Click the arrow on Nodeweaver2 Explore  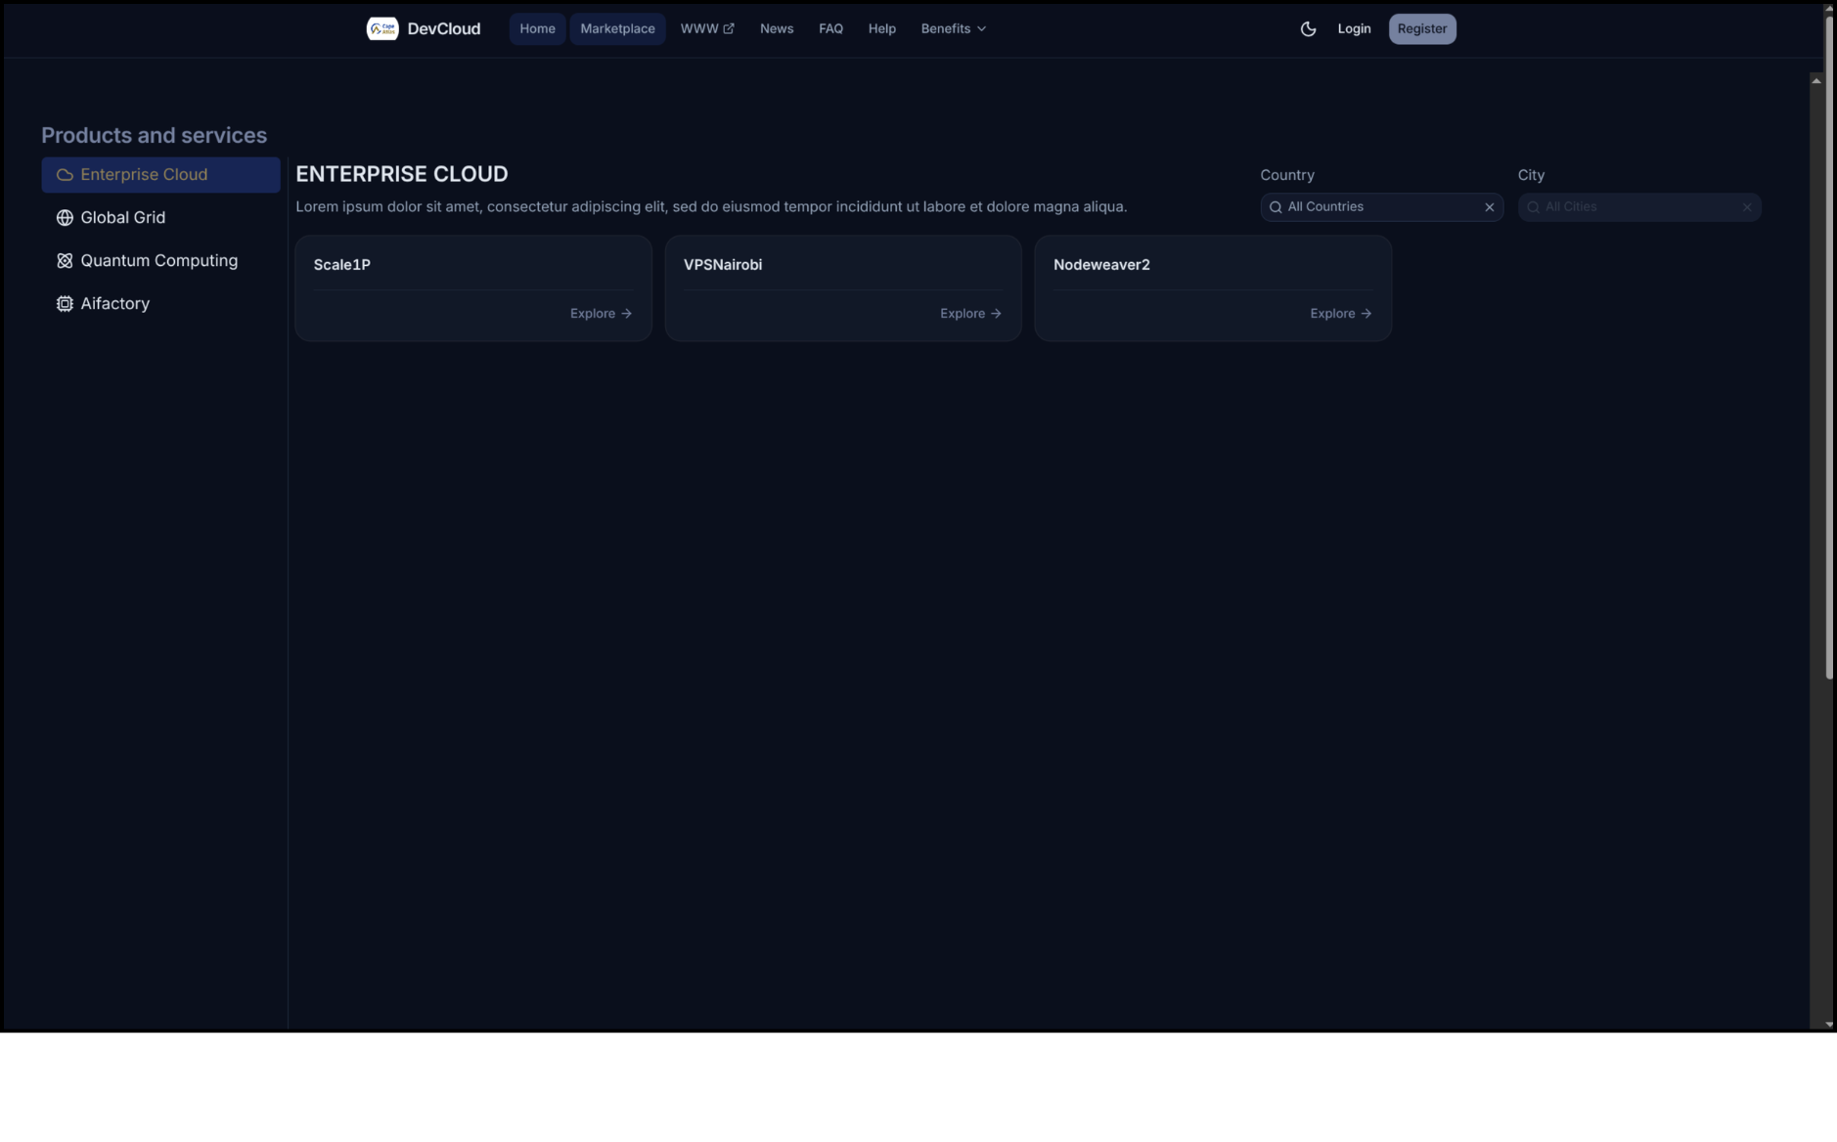point(1366,314)
